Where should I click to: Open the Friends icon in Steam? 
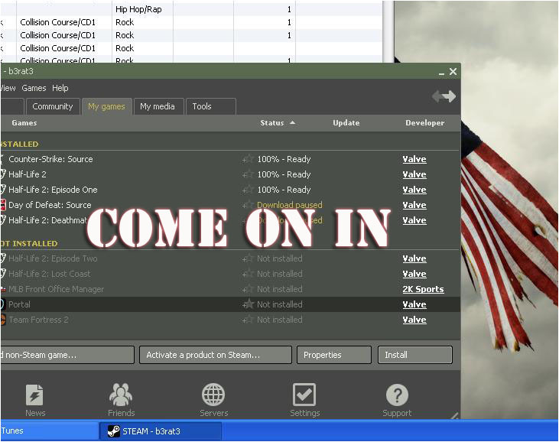click(121, 395)
